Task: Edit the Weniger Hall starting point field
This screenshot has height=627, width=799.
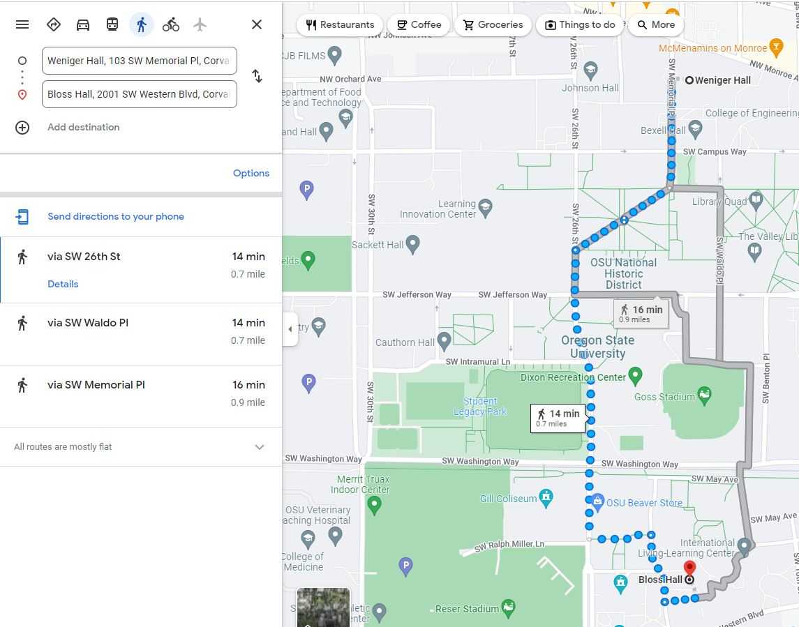Action: pos(139,61)
